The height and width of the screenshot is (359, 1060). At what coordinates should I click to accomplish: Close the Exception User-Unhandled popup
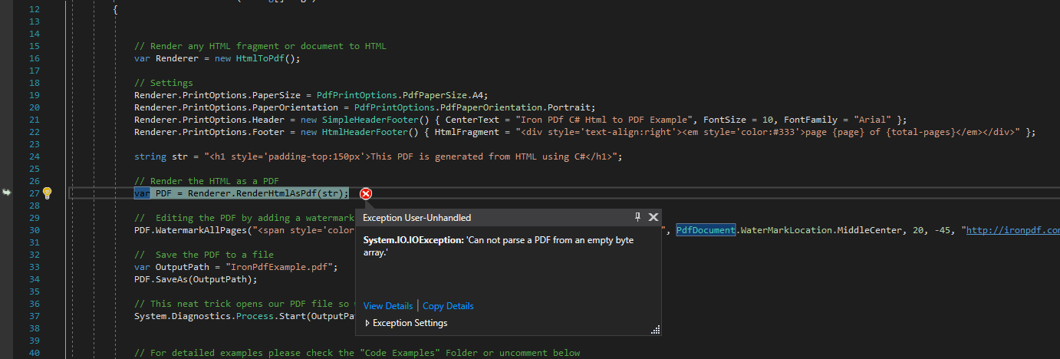point(653,218)
